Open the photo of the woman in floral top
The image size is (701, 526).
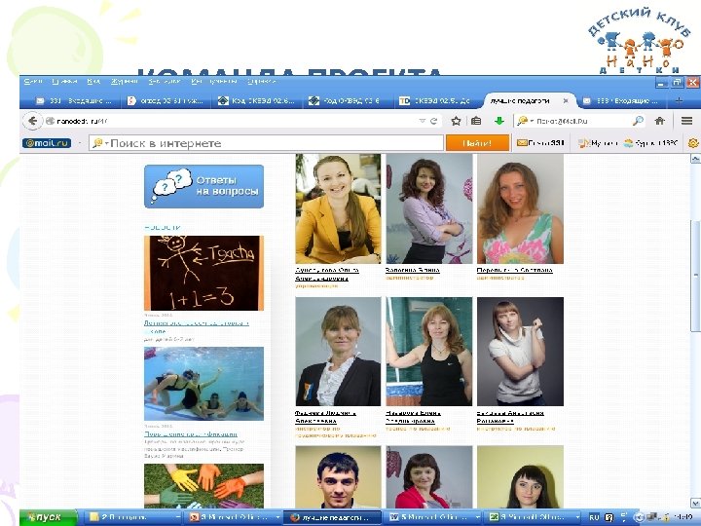(x=520, y=208)
